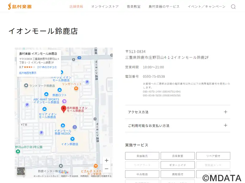Click the 音楽教室 service button

pos(178,156)
